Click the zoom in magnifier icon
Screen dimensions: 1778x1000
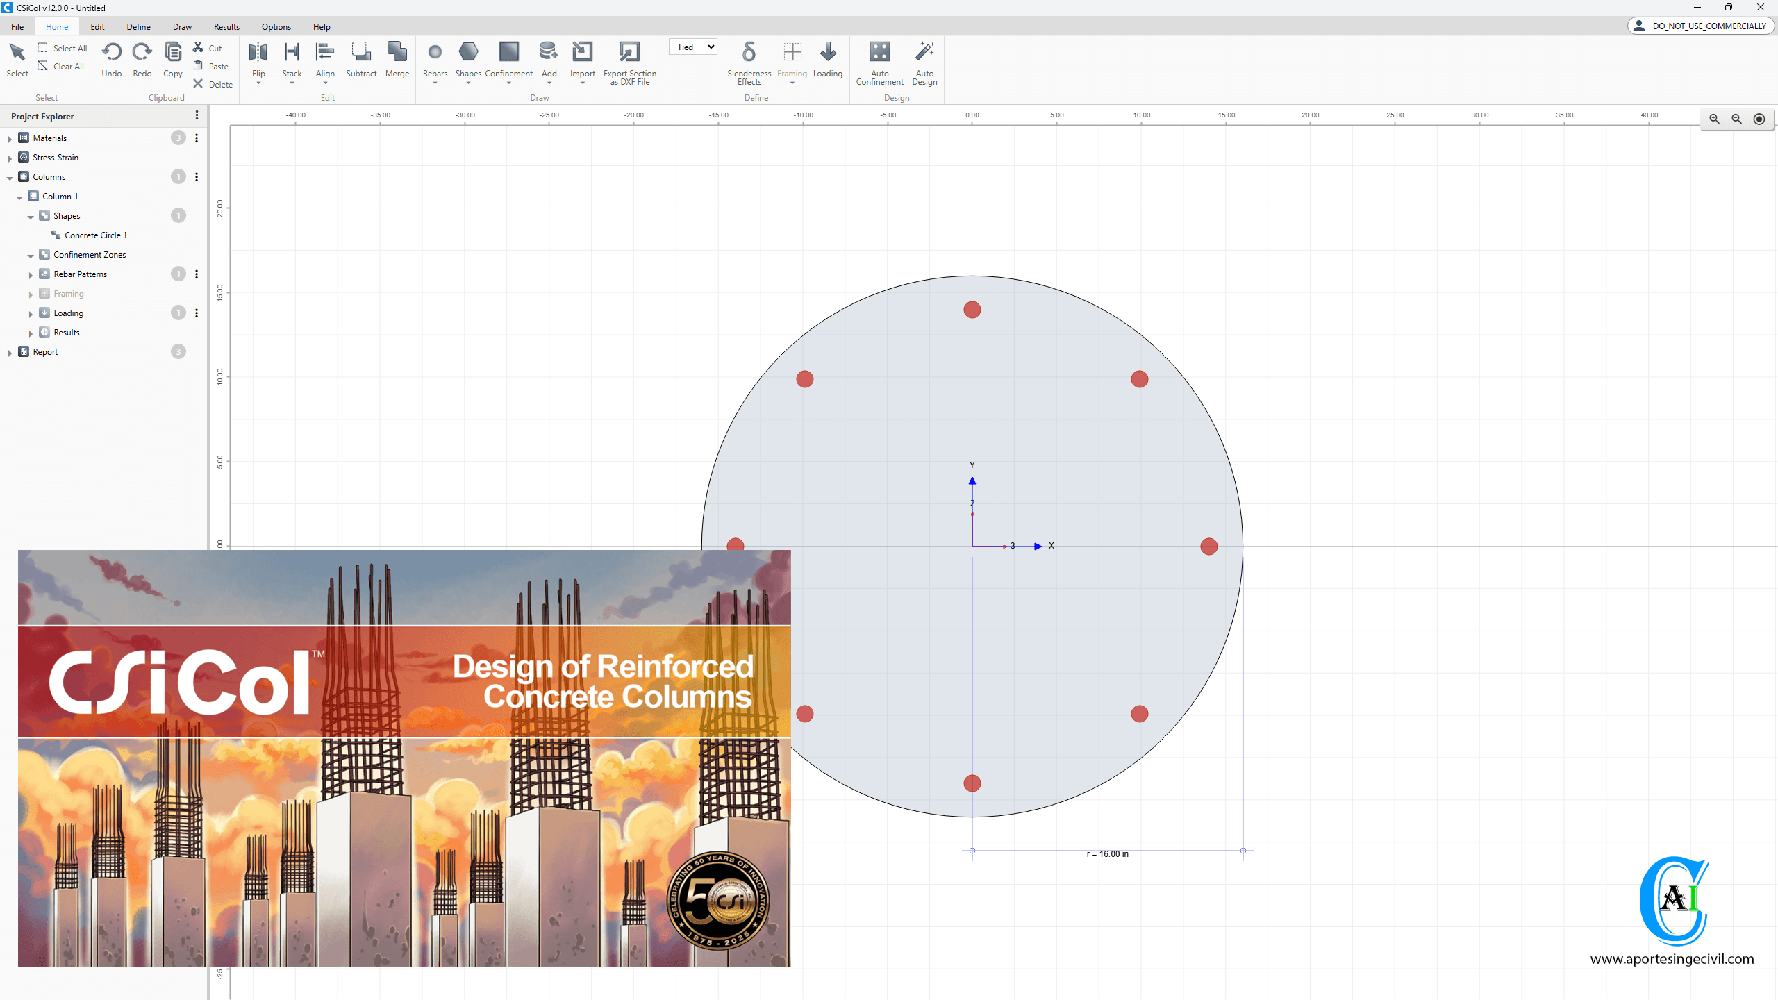tap(1714, 119)
